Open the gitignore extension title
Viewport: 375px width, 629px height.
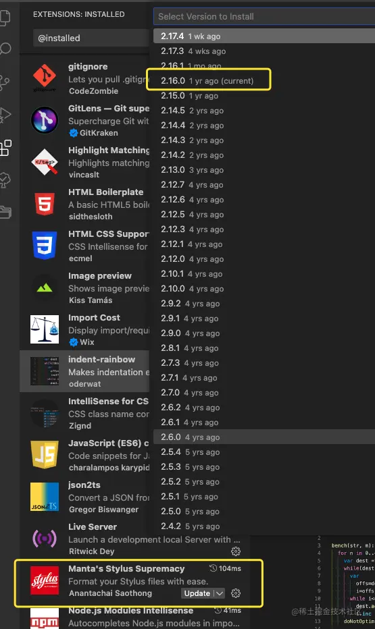(x=88, y=67)
